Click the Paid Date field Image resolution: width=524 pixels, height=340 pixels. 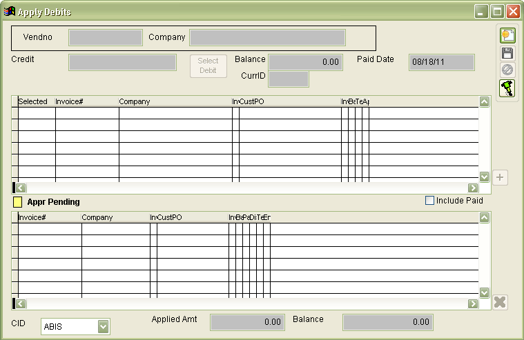click(441, 62)
